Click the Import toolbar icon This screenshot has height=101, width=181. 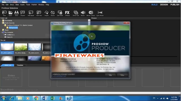point(47,13)
